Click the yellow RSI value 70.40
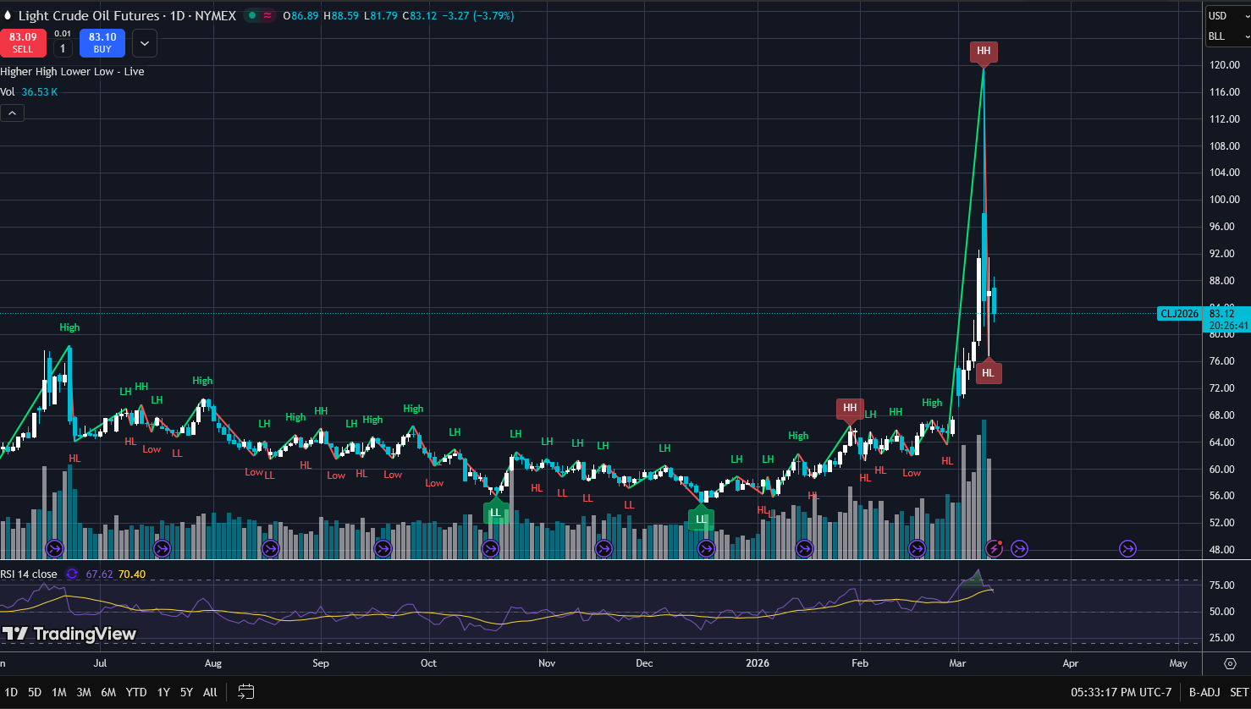 [132, 574]
